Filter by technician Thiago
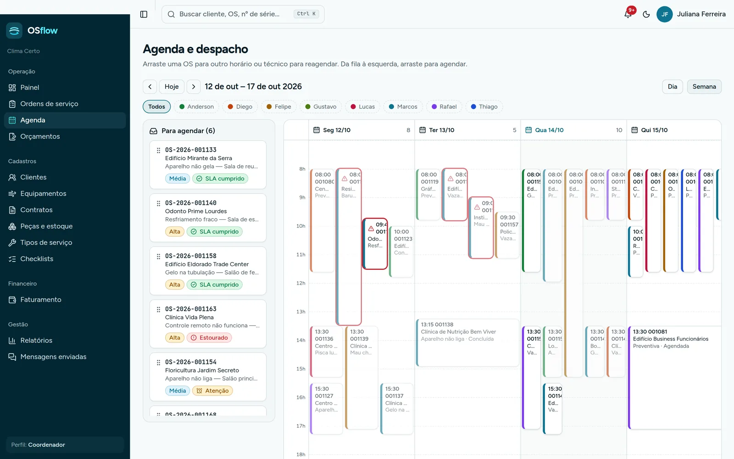The image size is (734, 459). (484, 106)
